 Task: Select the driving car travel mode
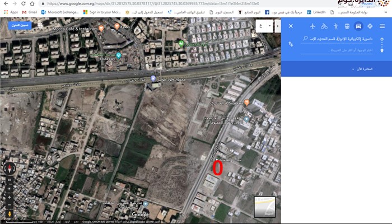pyautogui.click(x=358, y=26)
